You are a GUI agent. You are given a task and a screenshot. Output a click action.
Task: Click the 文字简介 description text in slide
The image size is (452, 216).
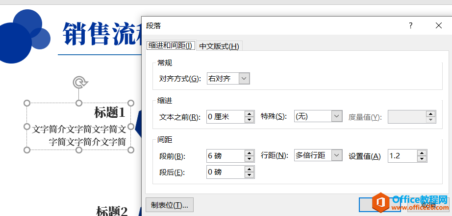[x=79, y=135]
